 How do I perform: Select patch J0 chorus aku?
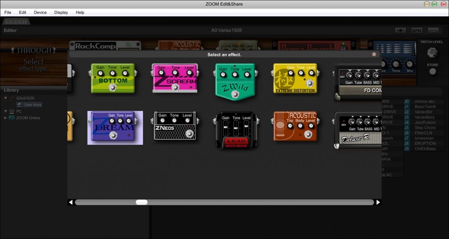(x=424, y=101)
